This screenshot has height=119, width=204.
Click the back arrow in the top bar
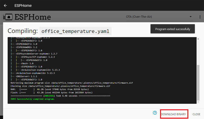(x=5, y=5)
